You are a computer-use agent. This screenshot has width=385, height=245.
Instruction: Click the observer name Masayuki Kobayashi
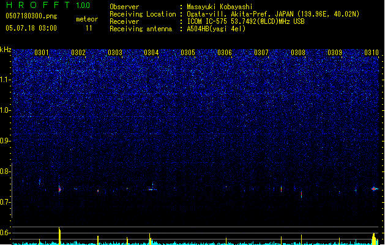click(x=220, y=7)
